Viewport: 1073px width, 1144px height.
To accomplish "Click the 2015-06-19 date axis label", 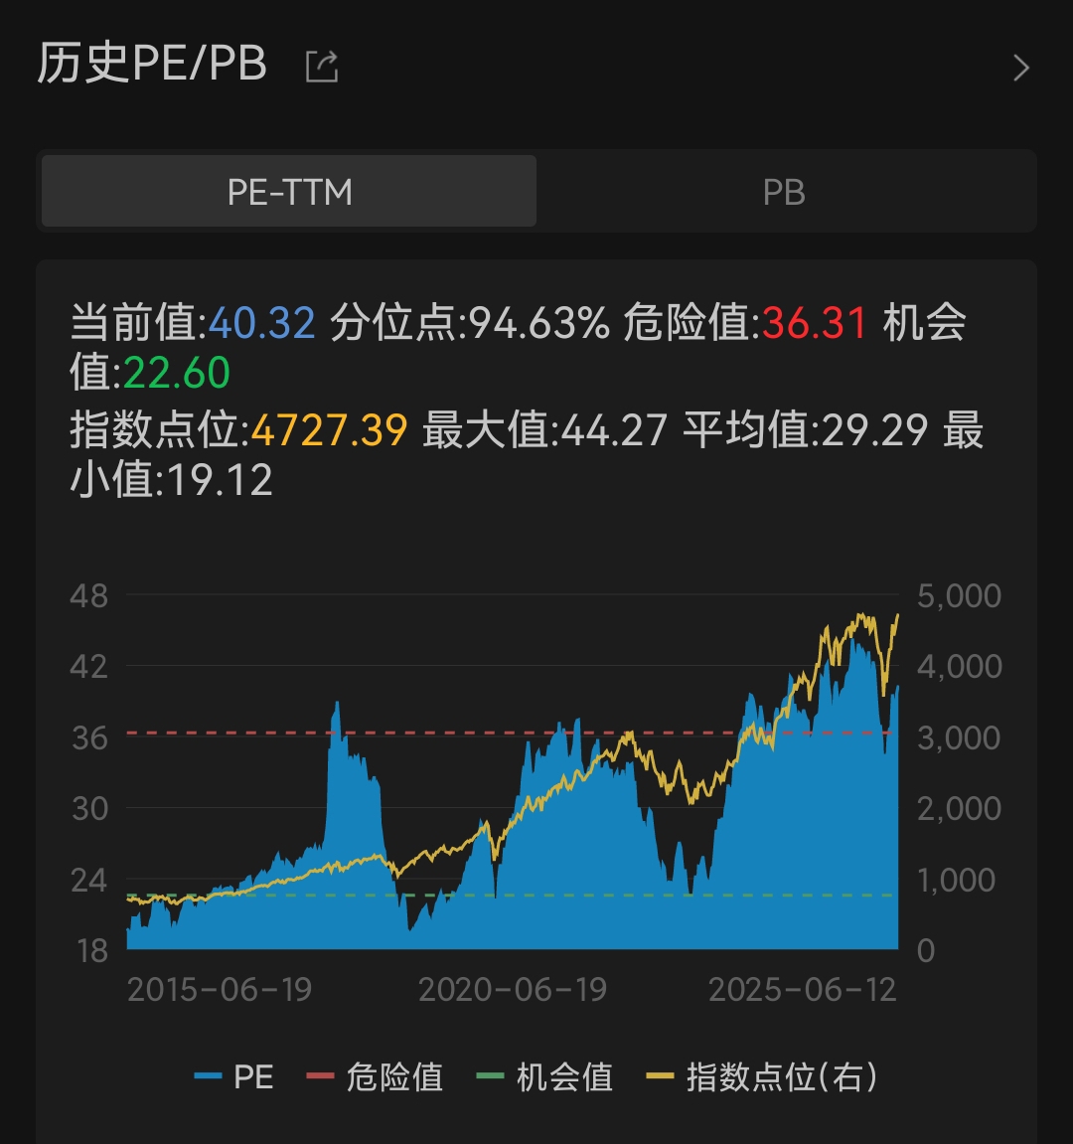I will [x=220, y=990].
